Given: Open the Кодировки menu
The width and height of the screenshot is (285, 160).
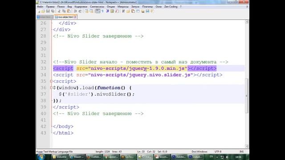Looking at the screenshot, I should (81, 7).
